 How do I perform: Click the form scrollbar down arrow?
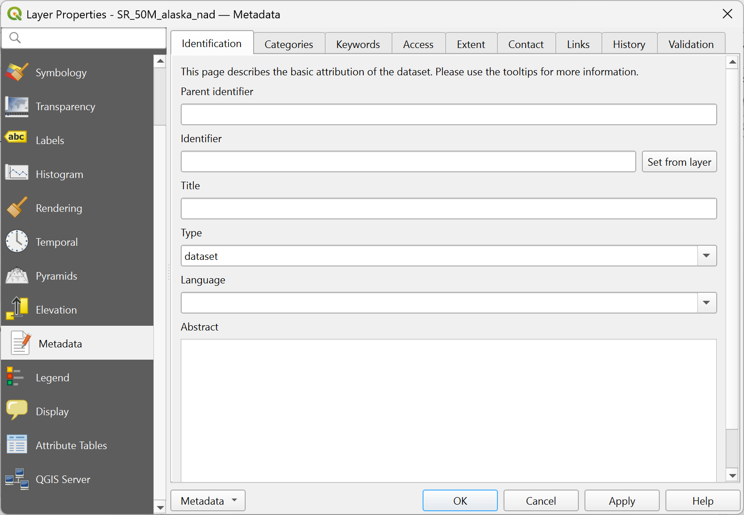click(732, 475)
